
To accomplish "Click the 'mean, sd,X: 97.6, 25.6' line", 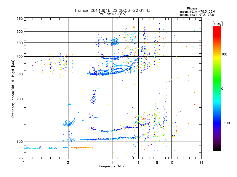I will click(x=197, y=15).
